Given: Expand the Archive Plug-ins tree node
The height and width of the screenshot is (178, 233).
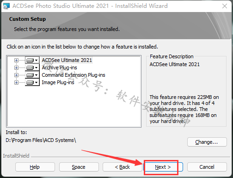Looking at the screenshot, I should (16, 68).
